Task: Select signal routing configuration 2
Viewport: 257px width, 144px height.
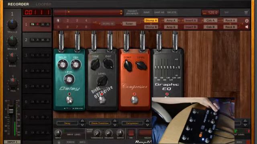Action: [67, 20]
